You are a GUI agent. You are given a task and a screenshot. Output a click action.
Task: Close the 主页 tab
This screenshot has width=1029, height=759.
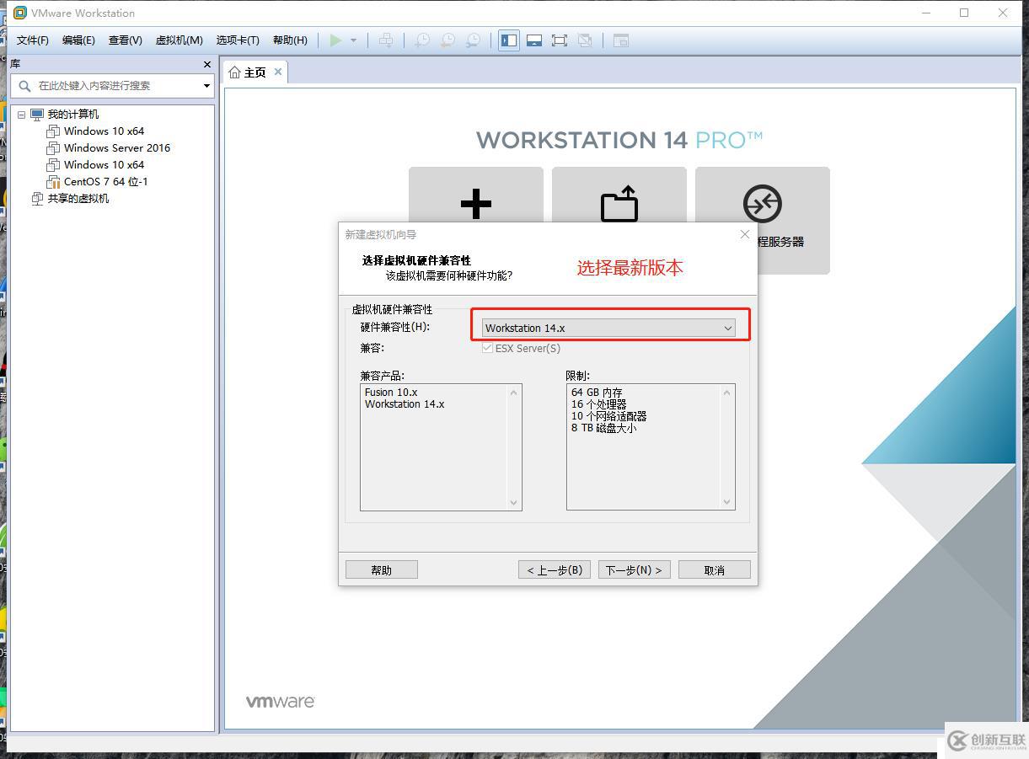point(278,72)
